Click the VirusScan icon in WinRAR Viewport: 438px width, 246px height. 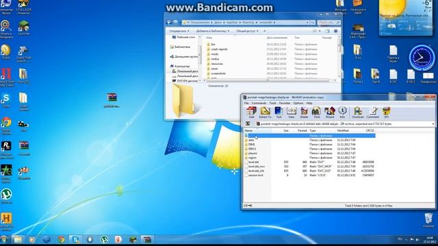point(358,112)
